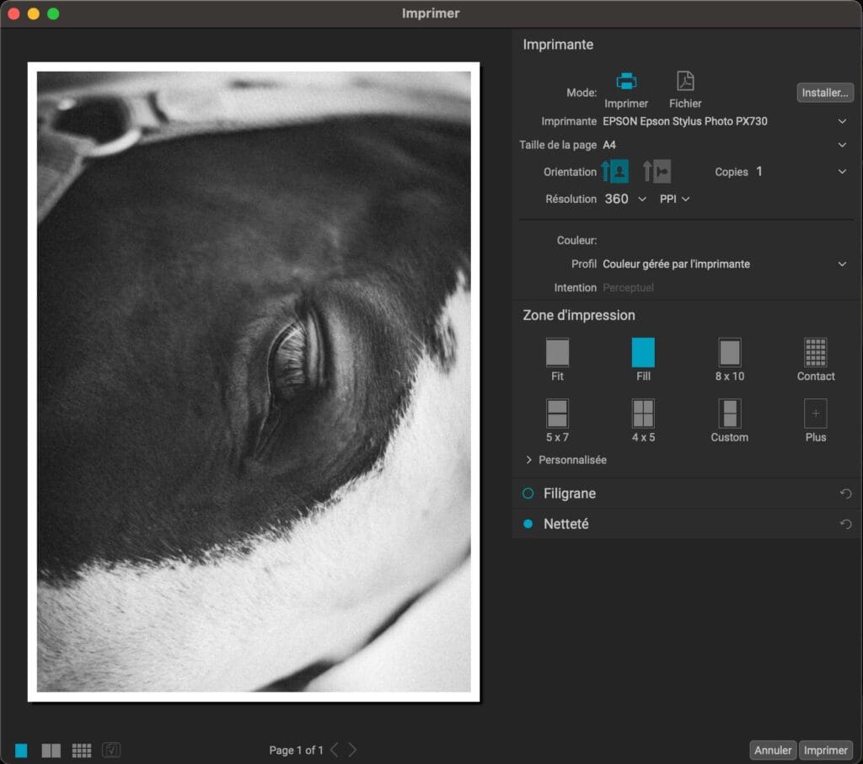Open the PPI units dropdown
Screen dimensions: 863x764
tap(674, 199)
